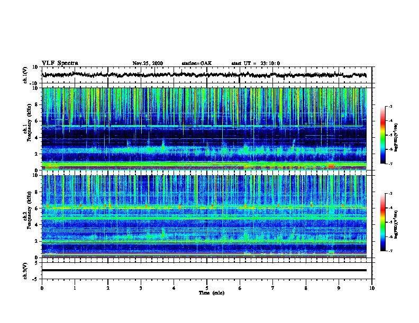
Task: Click the ch.1 spectrogram color scale bar
Action: (x=382, y=135)
